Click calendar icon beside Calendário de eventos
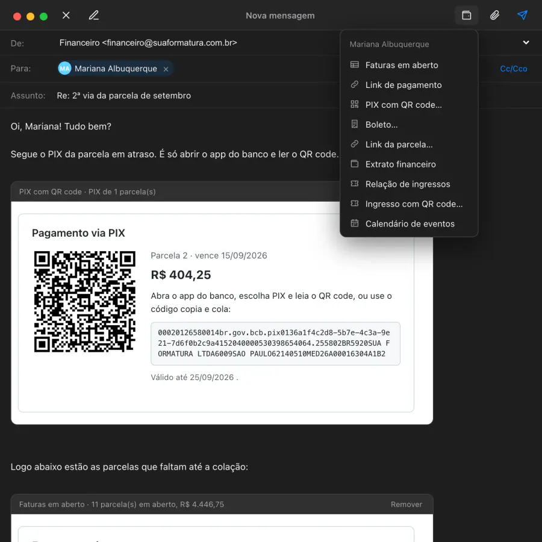The width and height of the screenshot is (542, 542). coord(354,223)
